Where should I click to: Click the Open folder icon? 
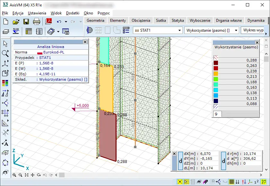pos(16,22)
